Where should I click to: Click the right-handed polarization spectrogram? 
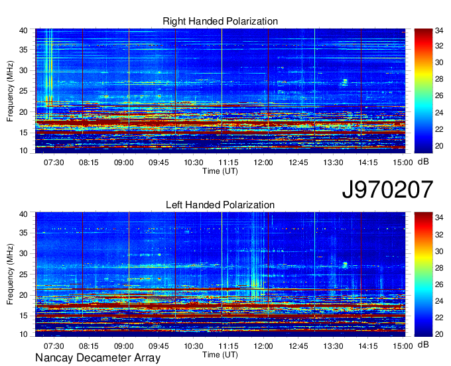(x=220, y=91)
